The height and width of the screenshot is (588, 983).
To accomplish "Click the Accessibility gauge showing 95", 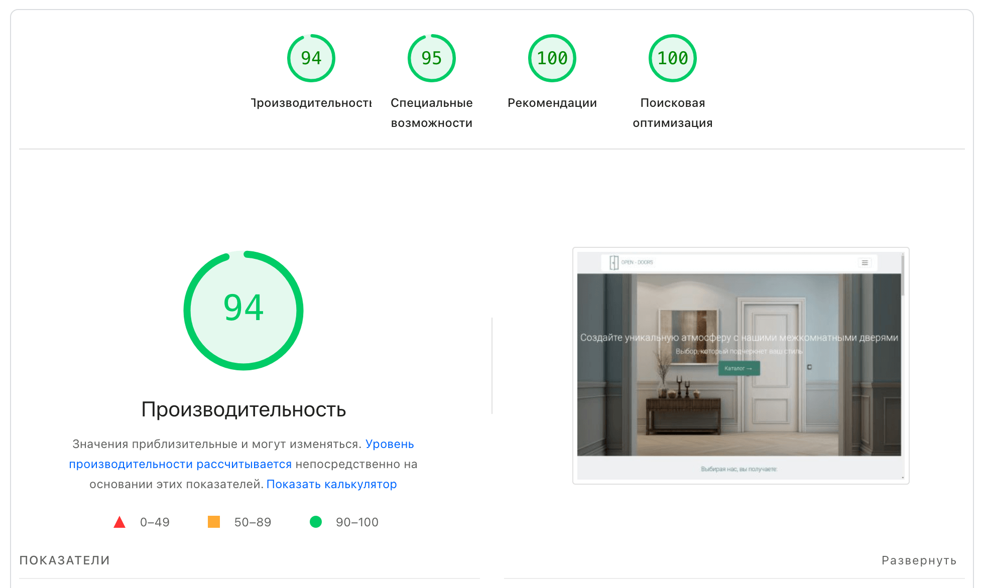I will (431, 58).
